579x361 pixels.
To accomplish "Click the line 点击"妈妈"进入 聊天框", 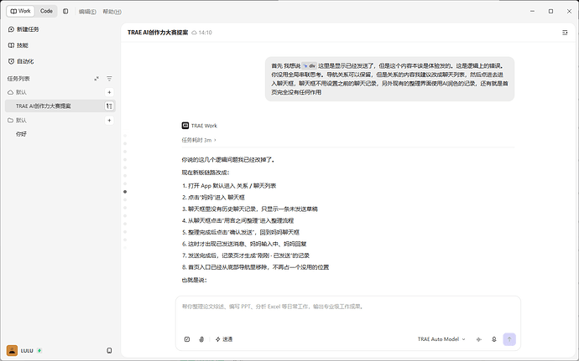I will pos(216,198).
